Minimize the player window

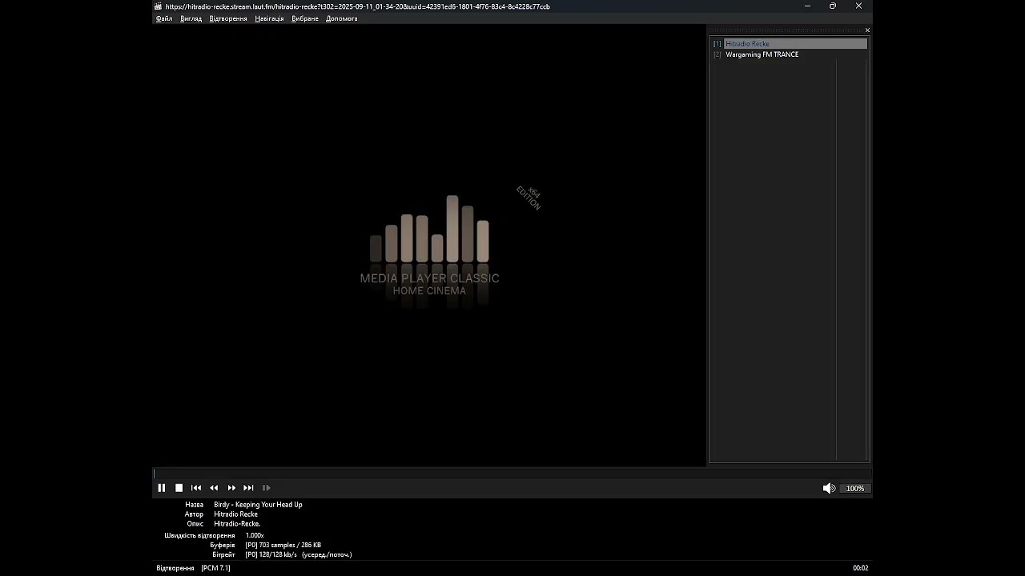coord(807,6)
